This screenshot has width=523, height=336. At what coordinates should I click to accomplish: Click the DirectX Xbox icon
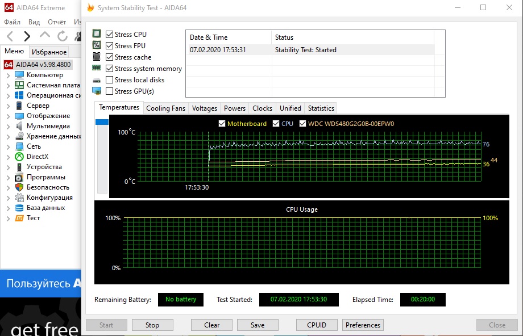click(x=19, y=157)
